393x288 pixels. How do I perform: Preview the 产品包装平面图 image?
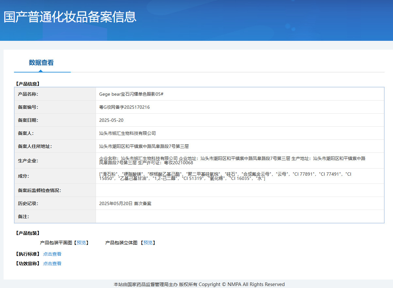(x=81, y=243)
